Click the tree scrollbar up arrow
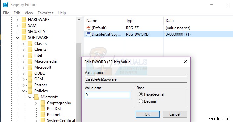This screenshot has height=122, width=233. point(79,20)
